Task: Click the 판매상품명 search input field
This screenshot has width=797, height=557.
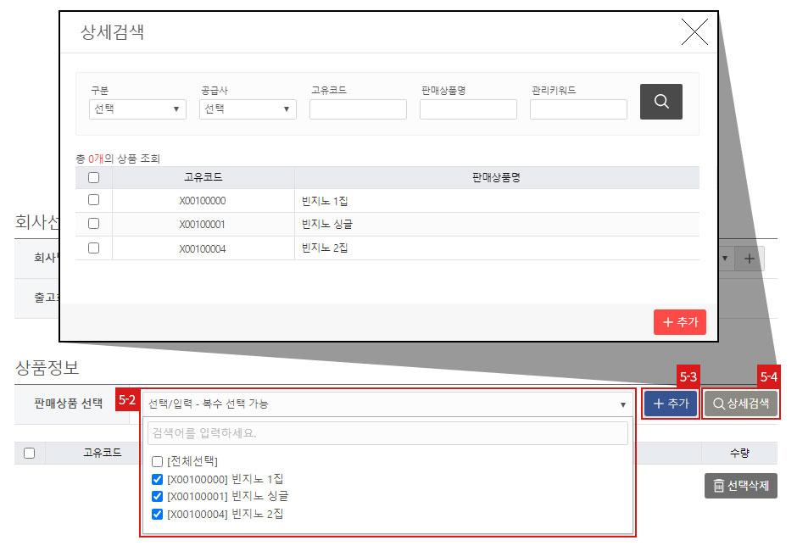Action: 468,109
